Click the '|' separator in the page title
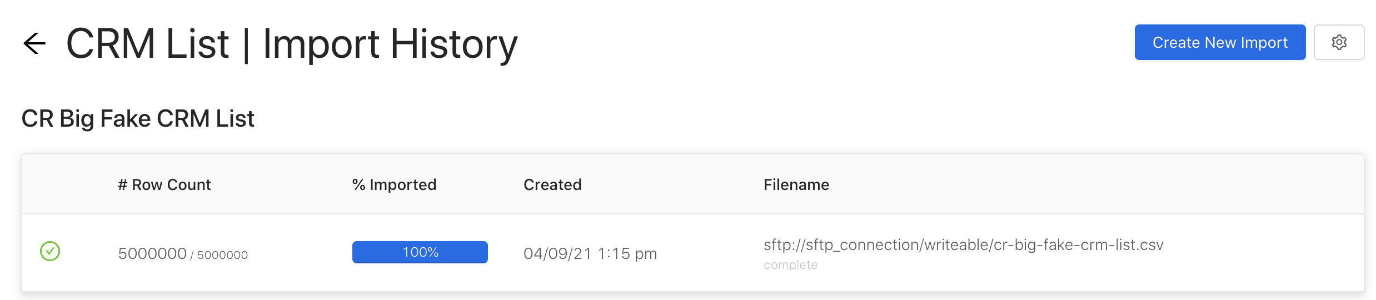 246,43
